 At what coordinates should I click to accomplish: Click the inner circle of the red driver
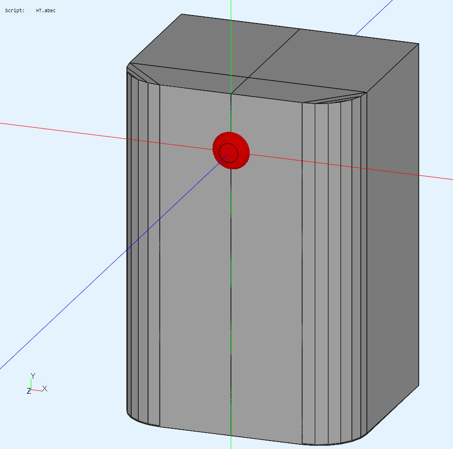point(228,153)
